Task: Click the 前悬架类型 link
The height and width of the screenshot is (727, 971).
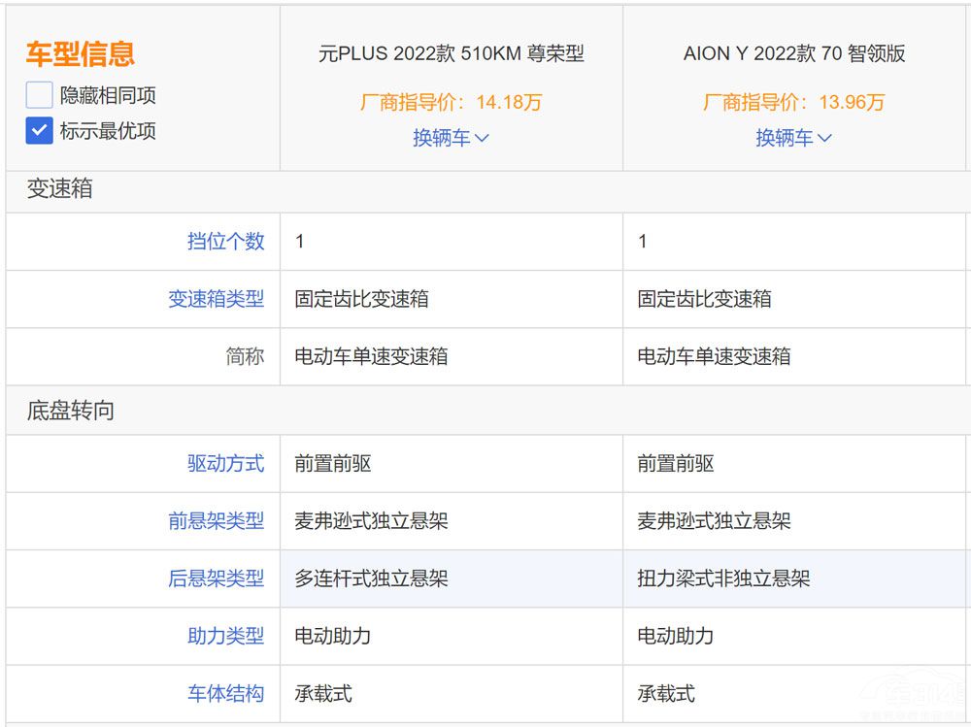Action: point(216,521)
